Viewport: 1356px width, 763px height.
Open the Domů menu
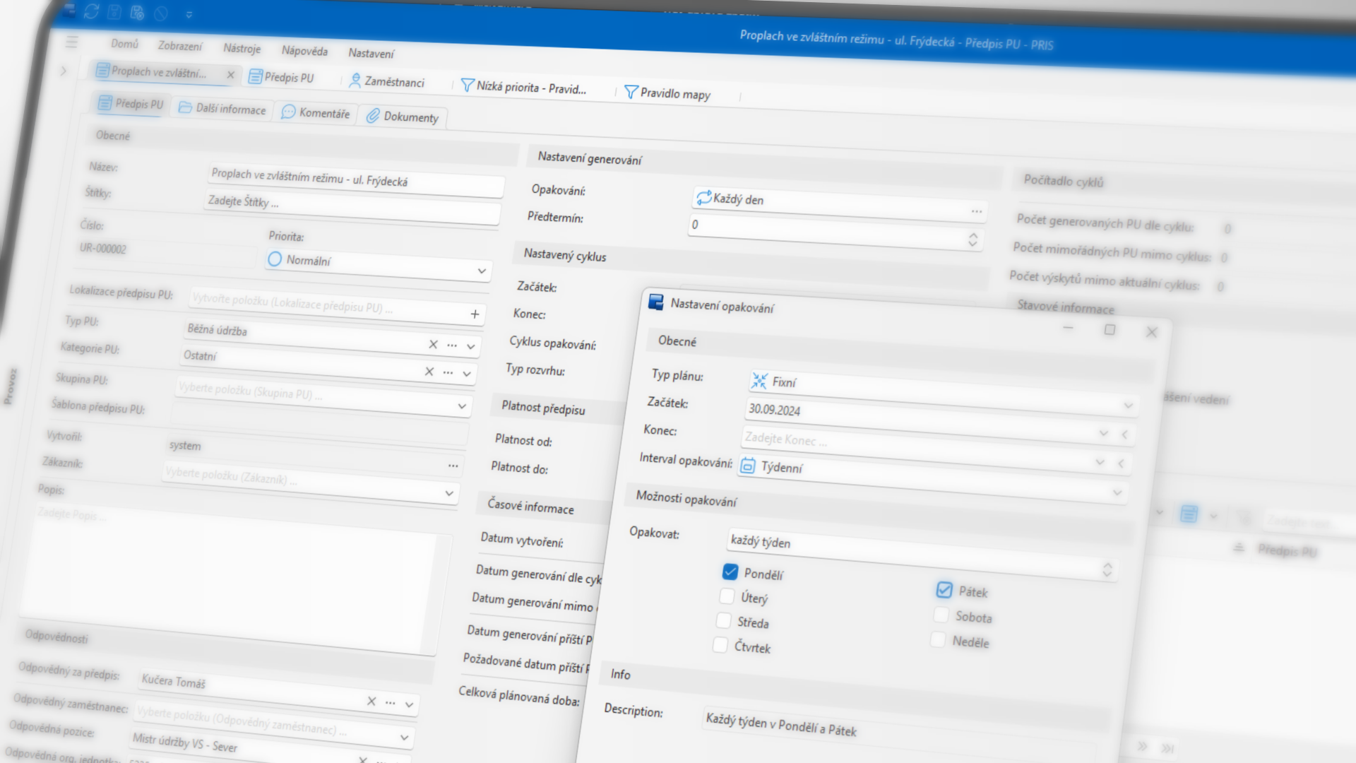coord(124,44)
